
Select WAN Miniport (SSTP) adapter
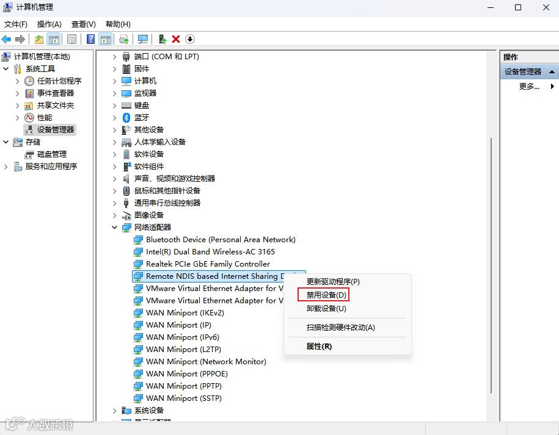[184, 398]
